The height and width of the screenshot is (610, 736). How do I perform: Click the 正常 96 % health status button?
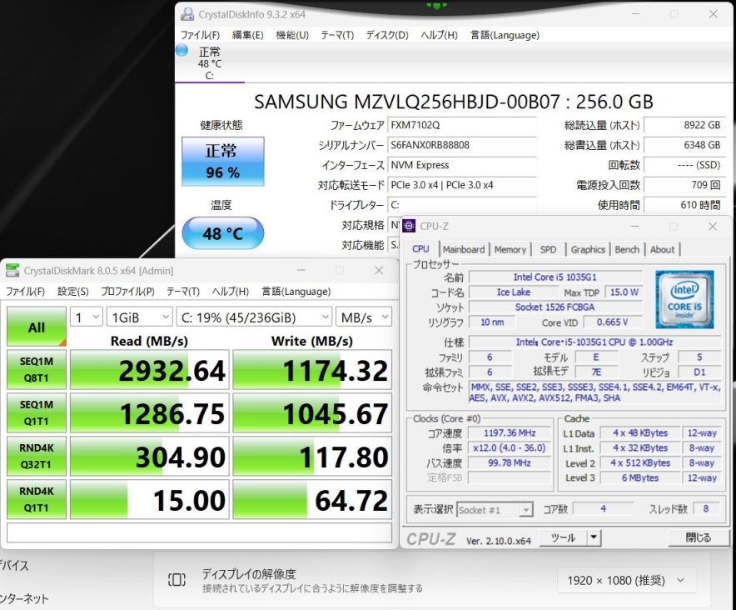[223, 161]
